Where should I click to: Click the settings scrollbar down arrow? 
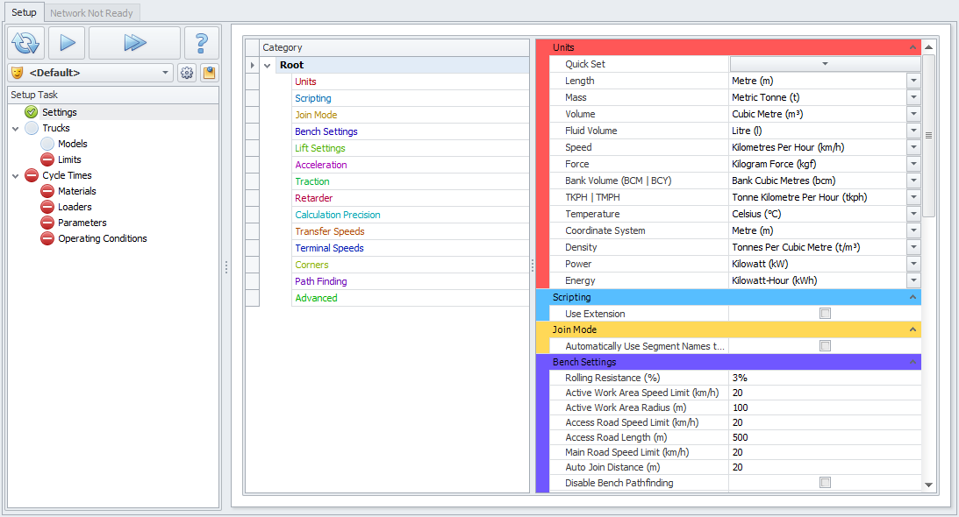coord(928,485)
